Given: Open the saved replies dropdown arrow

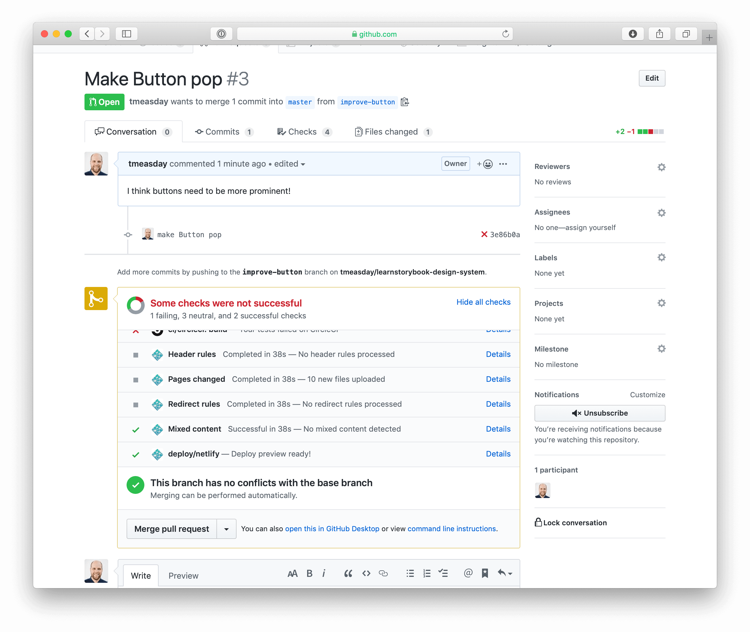Looking at the screenshot, I should (505, 574).
